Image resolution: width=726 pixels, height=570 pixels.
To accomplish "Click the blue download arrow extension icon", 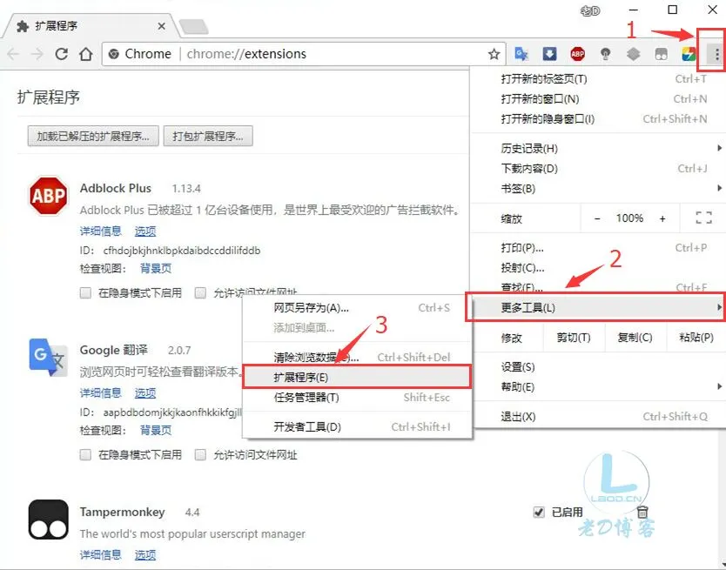I will (x=549, y=54).
